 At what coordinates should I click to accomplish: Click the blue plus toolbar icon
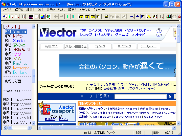click(138, 17)
